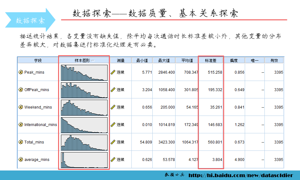Open the average_mins histogram thumbnail

[x=84, y=160]
